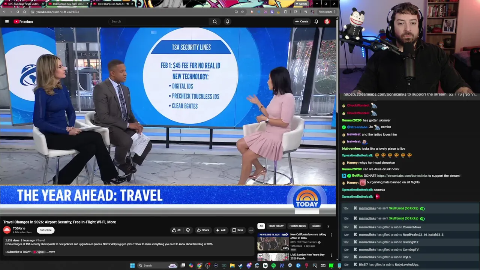Open File Explorer folder on taskbar
Viewport: 480px width, 270px height.
[x=232, y=265]
